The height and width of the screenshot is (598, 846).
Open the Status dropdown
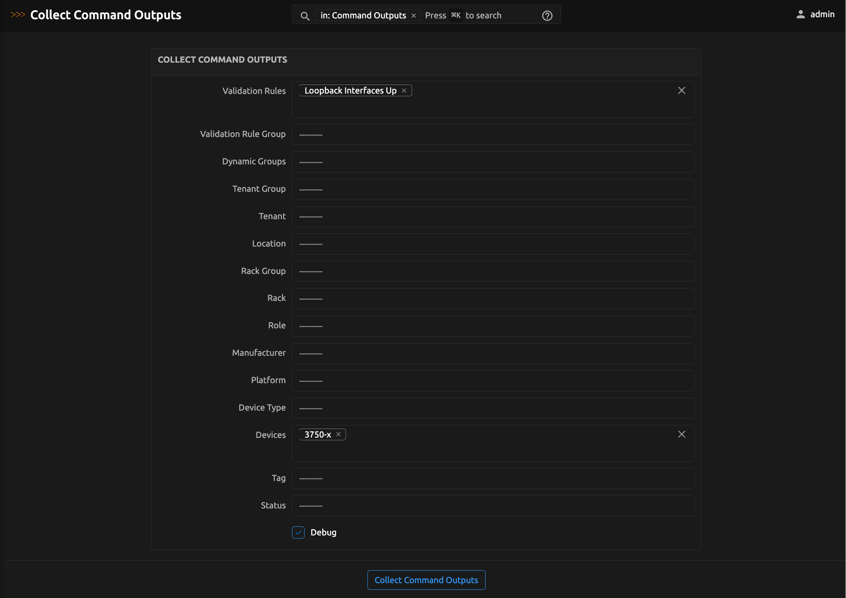[x=493, y=506]
